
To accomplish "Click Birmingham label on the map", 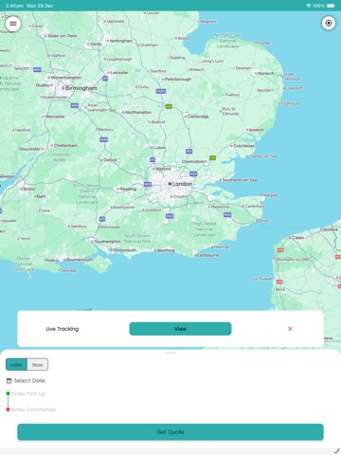I will (x=81, y=88).
